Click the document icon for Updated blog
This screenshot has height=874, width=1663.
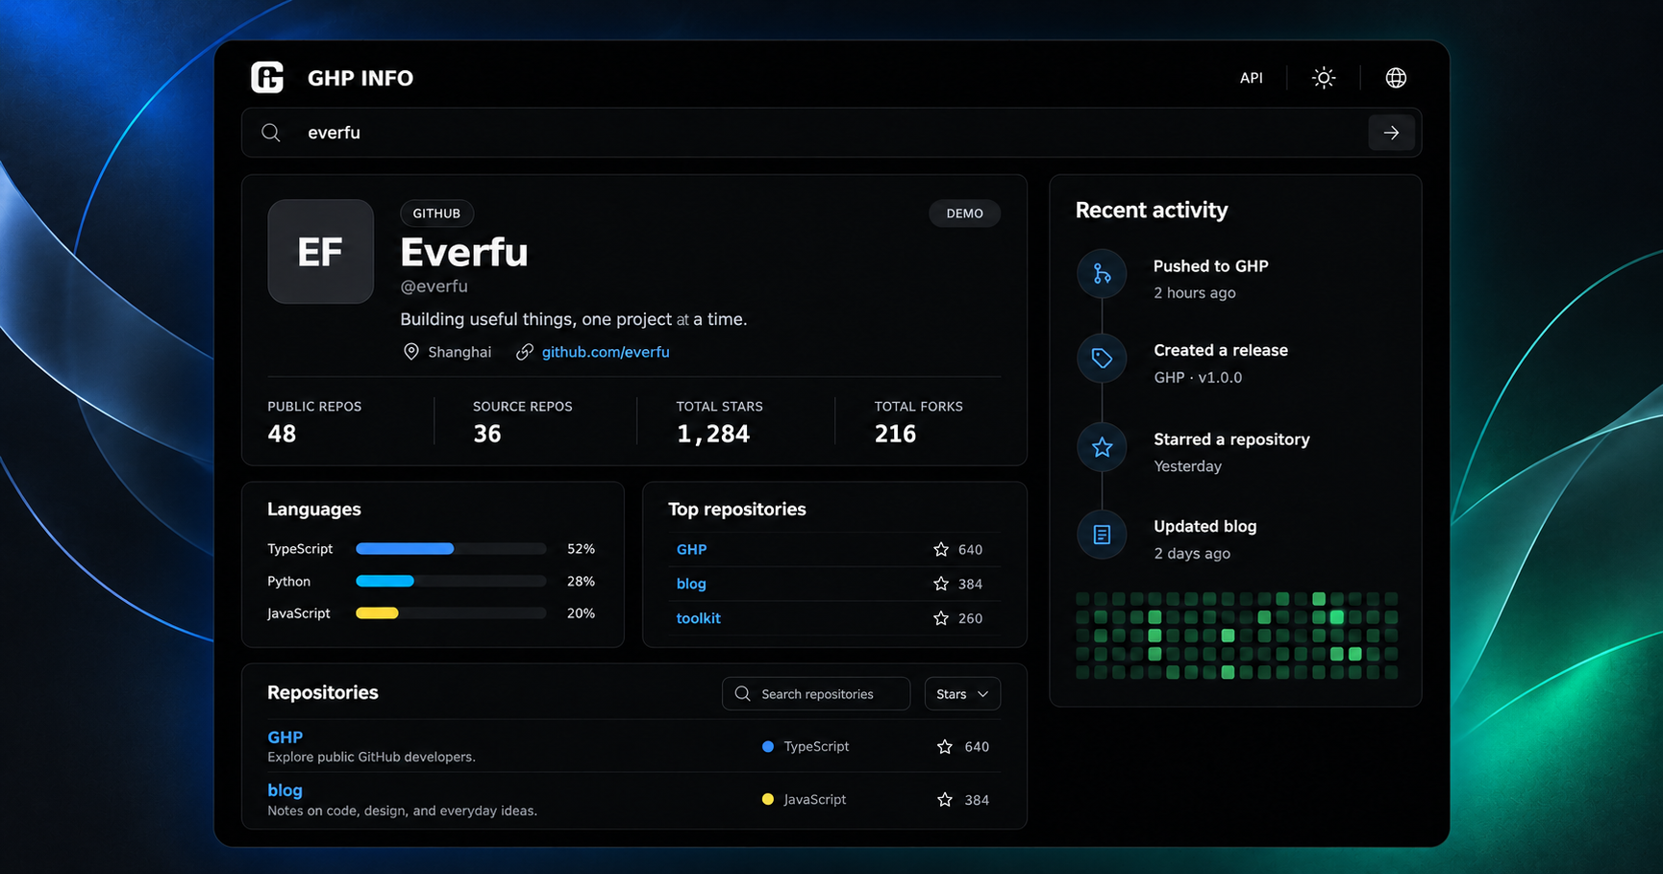1102,535
